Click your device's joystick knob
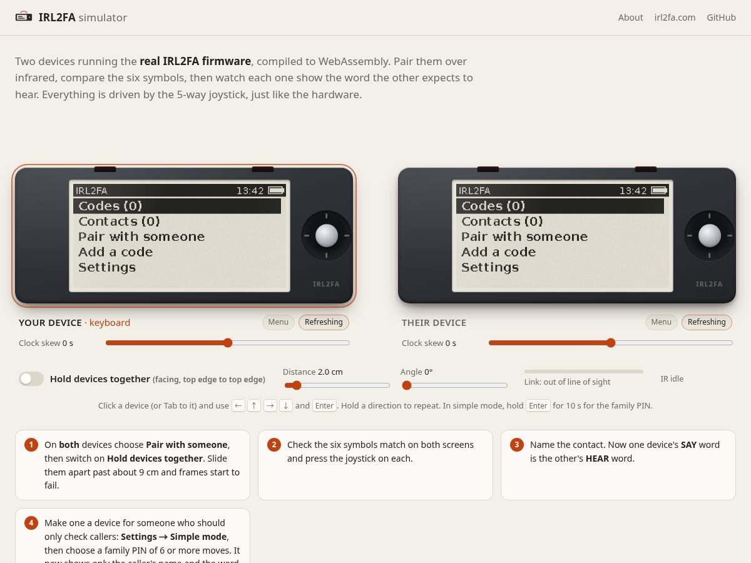Image resolution: width=751 pixels, height=563 pixels. (327, 236)
